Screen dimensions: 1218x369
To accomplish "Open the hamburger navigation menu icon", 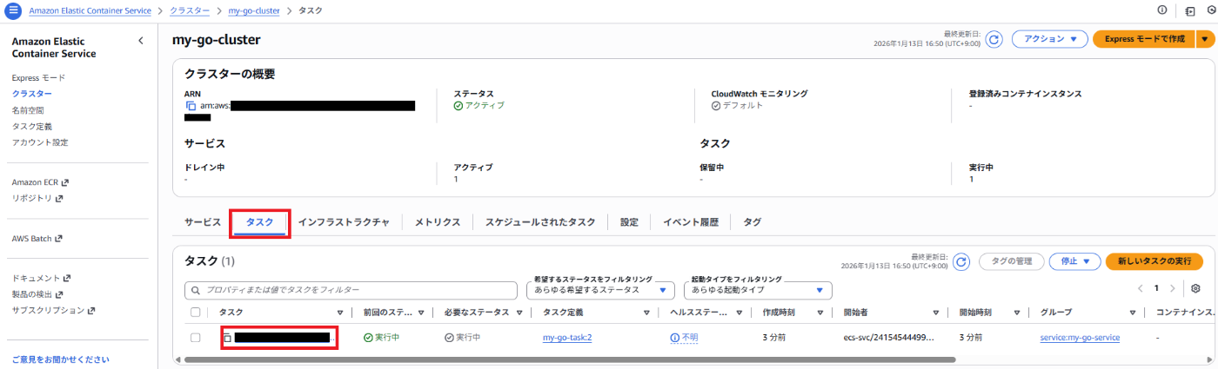I will (x=13, y=10).
